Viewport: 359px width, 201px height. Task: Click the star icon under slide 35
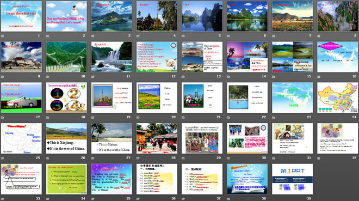click(x=93, y=199)
